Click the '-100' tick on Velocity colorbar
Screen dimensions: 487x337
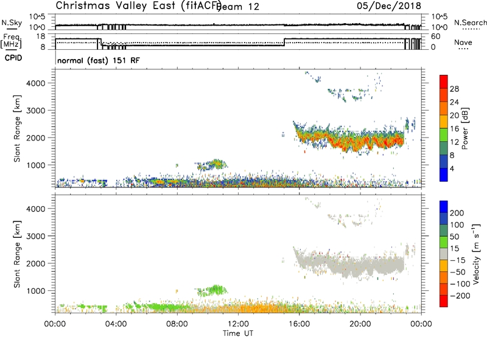460,284
